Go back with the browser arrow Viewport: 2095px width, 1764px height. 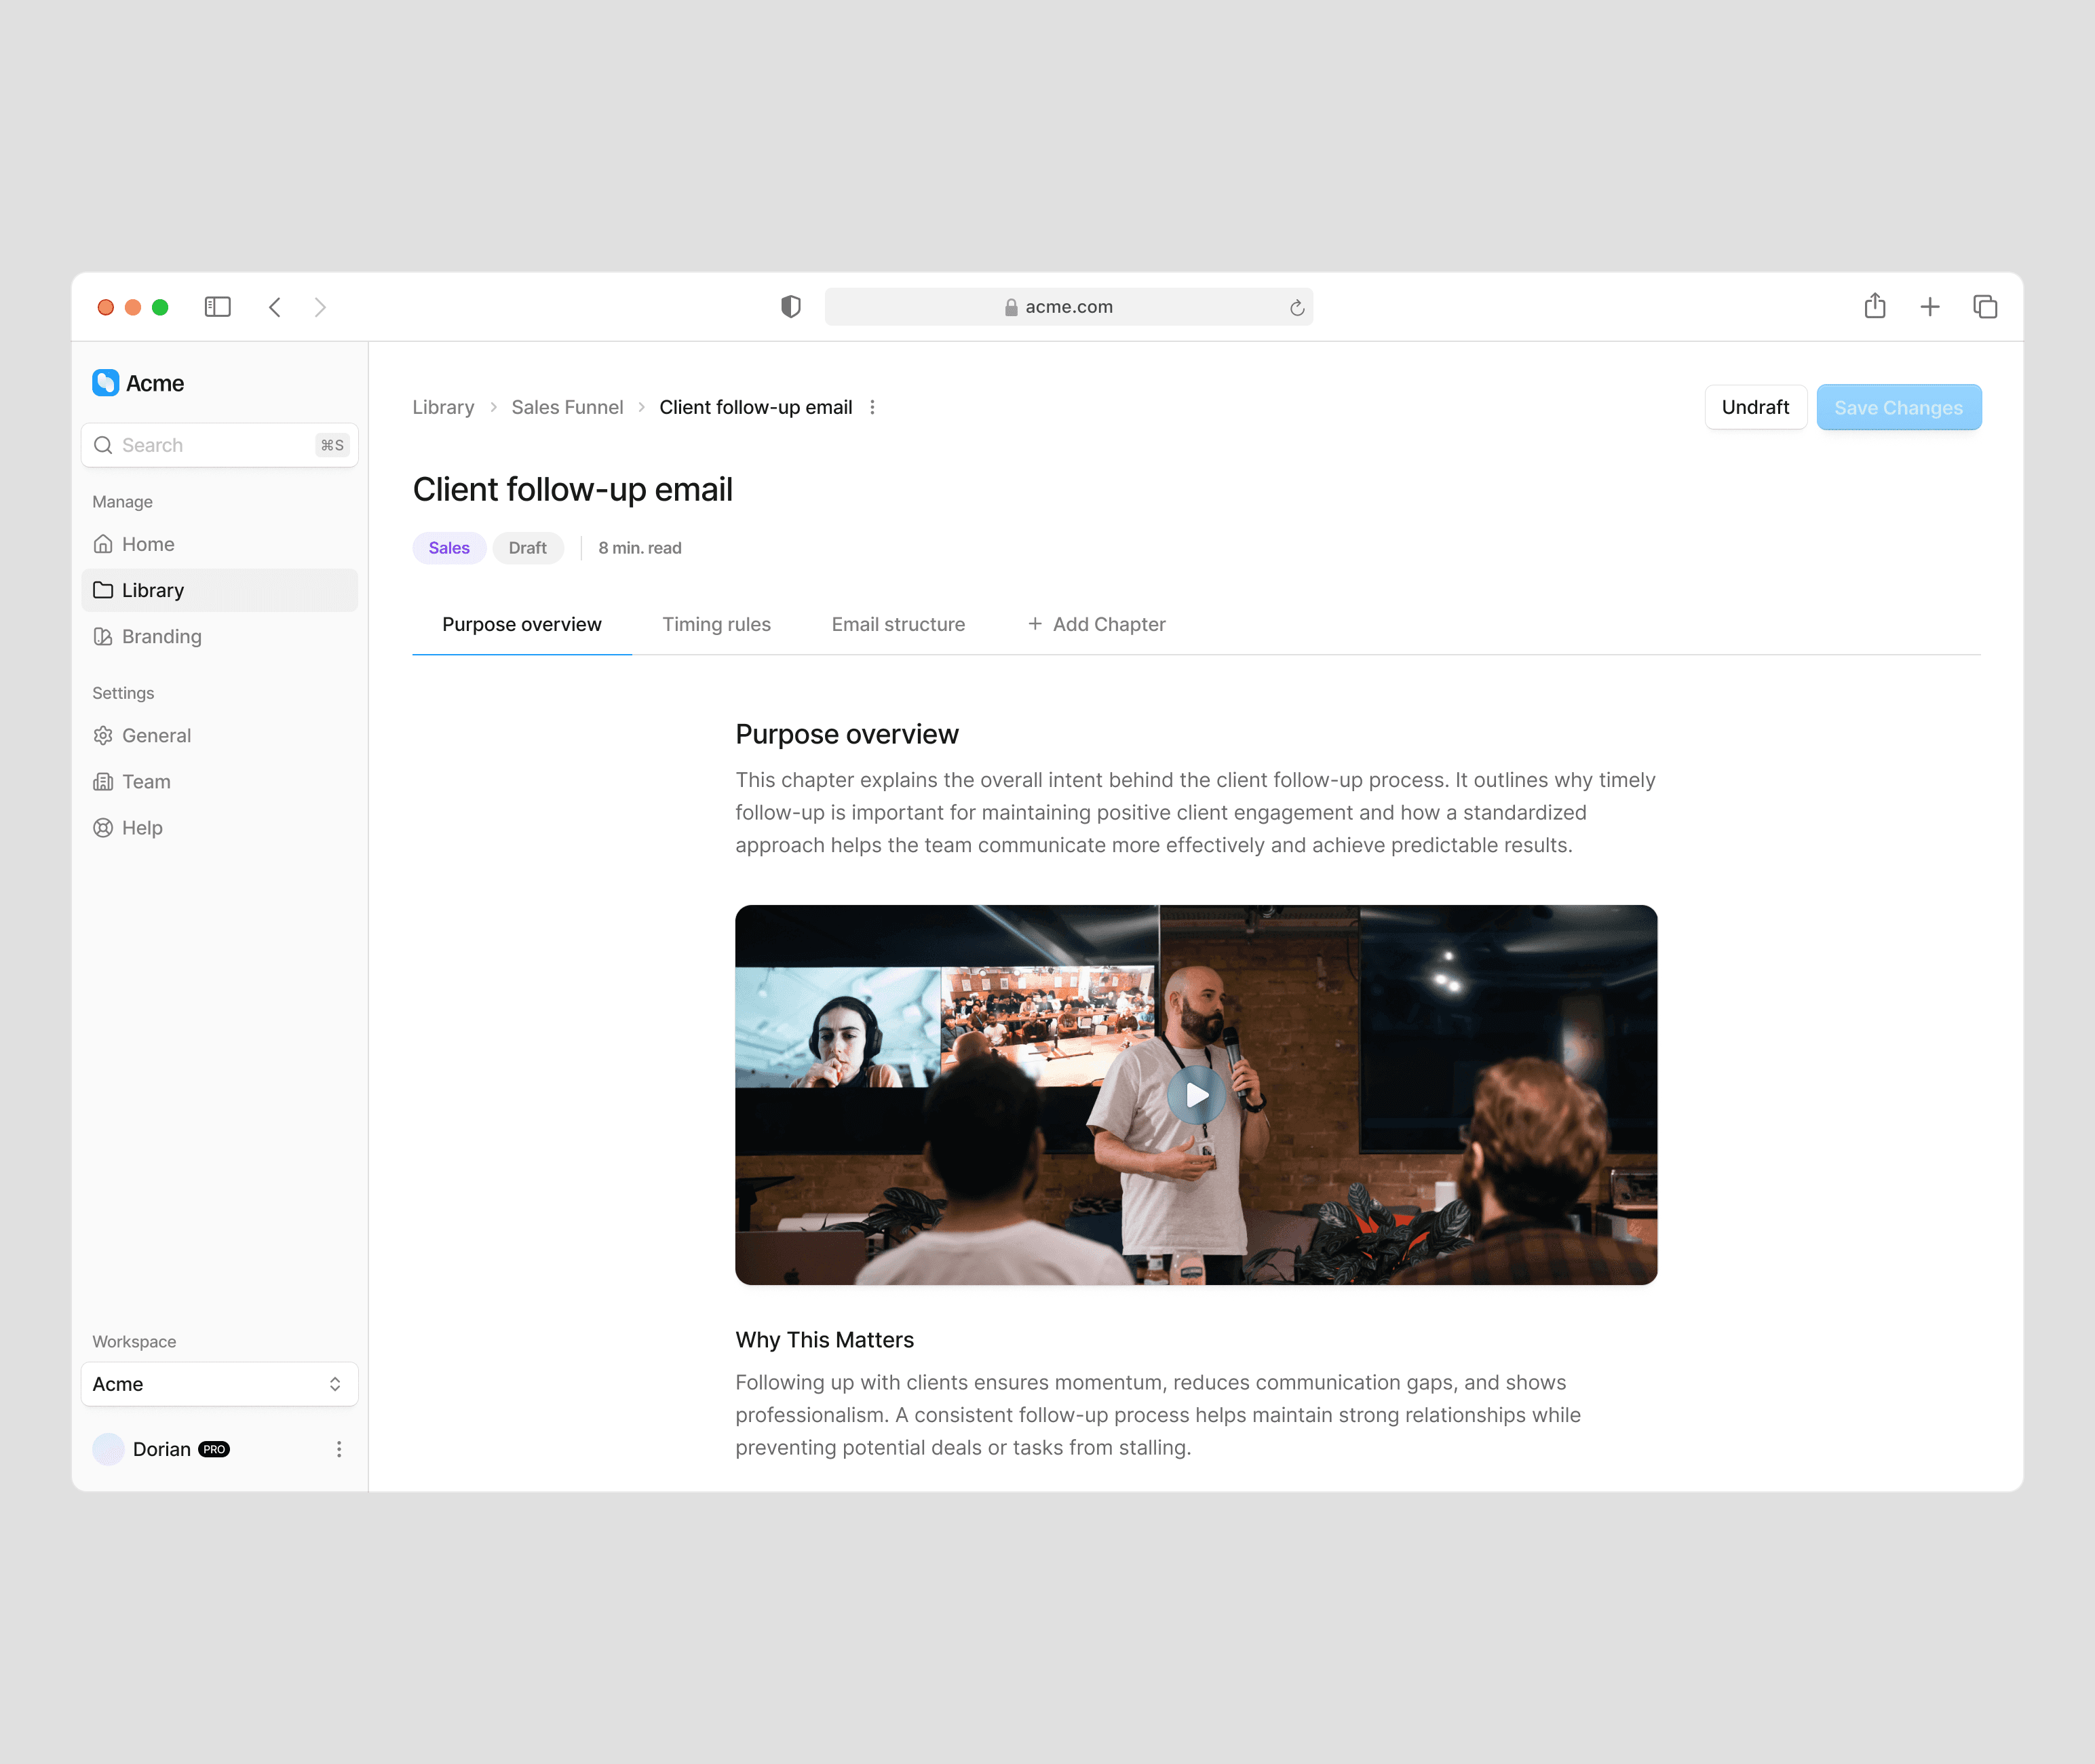point(275,307)
